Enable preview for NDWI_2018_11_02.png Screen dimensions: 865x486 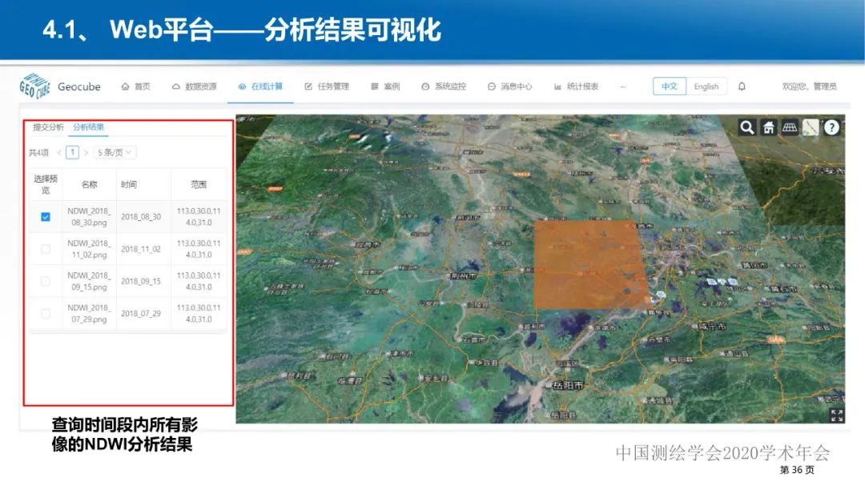(44, 248)
